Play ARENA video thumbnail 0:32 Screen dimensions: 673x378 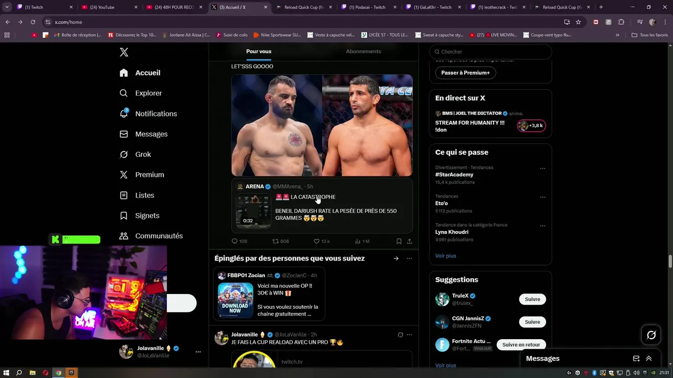(253, 211)
